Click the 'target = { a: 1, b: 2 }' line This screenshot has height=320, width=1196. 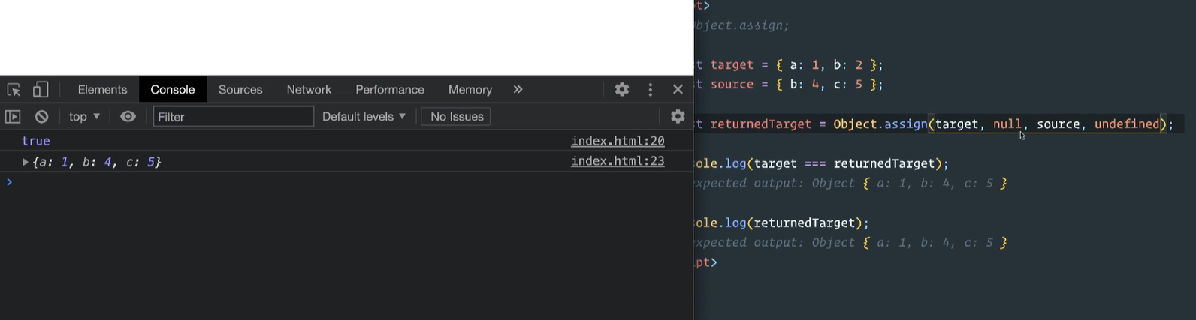(797, 65)
